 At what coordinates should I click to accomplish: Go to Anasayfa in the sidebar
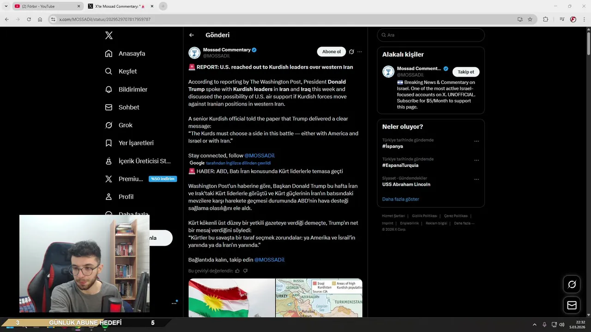pos(125,53)
